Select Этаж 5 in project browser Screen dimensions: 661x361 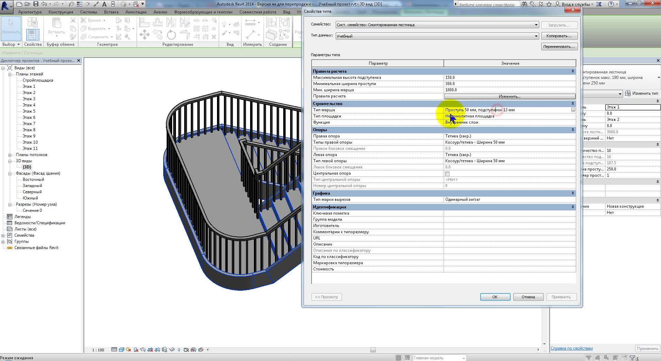(x=29, y=111)
